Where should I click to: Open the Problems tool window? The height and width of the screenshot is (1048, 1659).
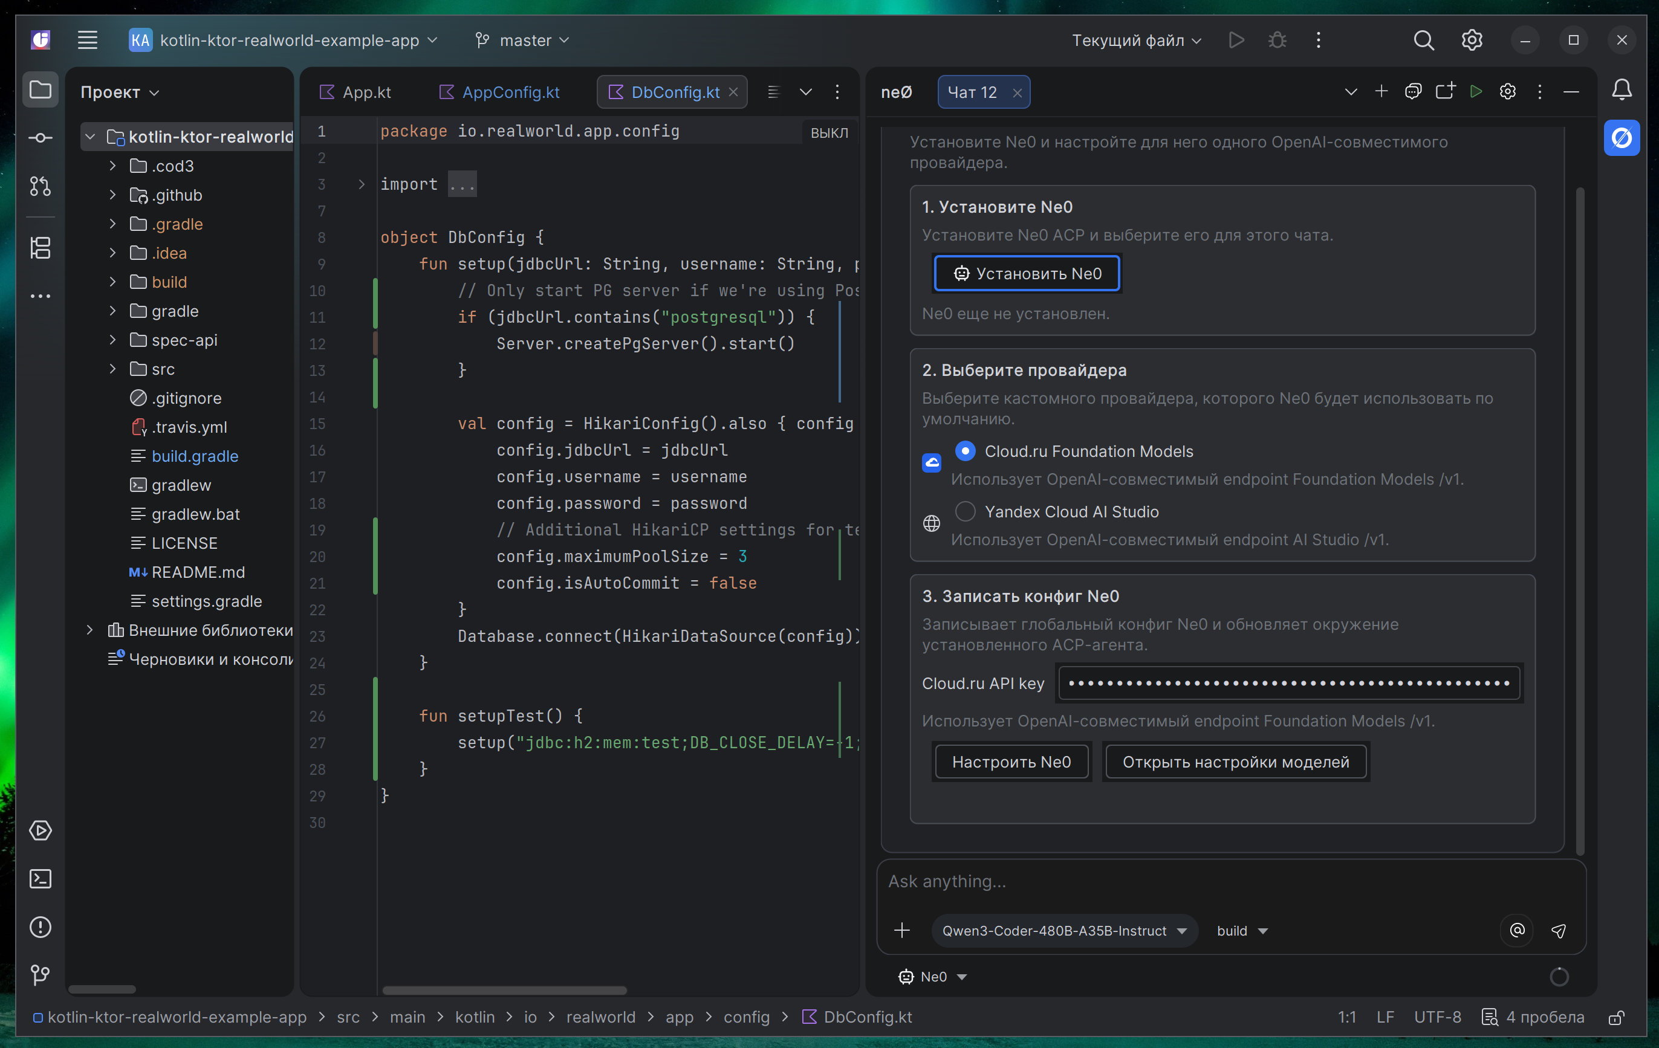click(40, 928)
